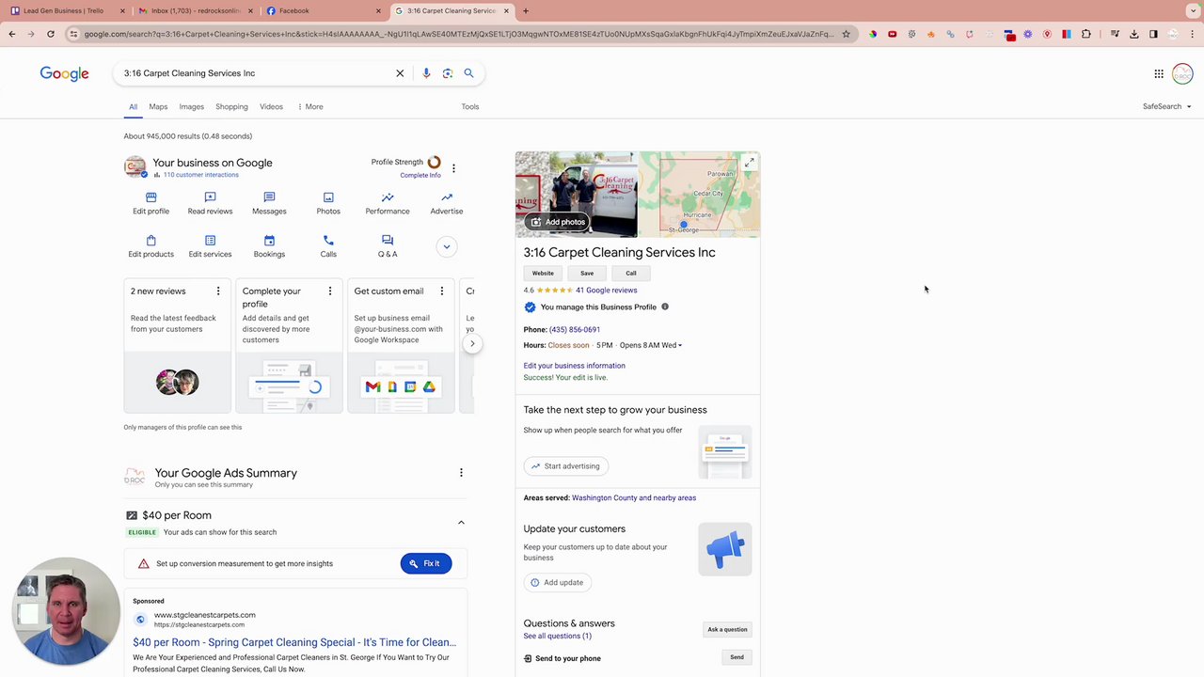Image resolution: width=1204 pixels, height=677 pixels.
Task: Go back in the browser
Action: pyautogui.click(x=12, y=34)
